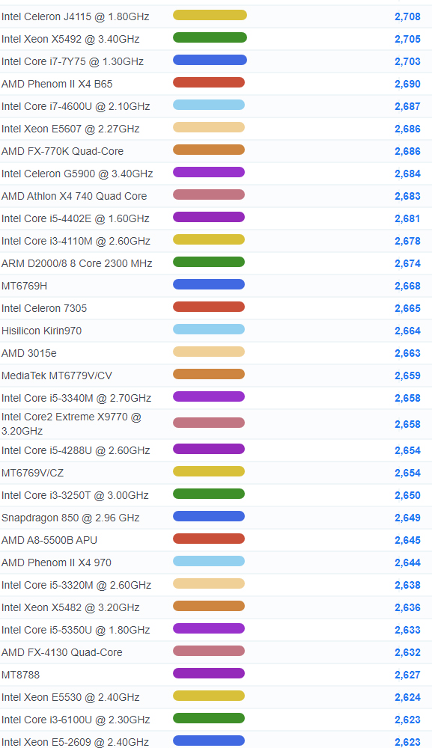Click the 2,684 score for Celeron G5900
Viewport: 432px width, 748px height.
407,174
